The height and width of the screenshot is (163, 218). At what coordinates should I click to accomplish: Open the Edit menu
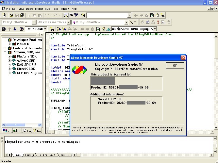[14, 9]
